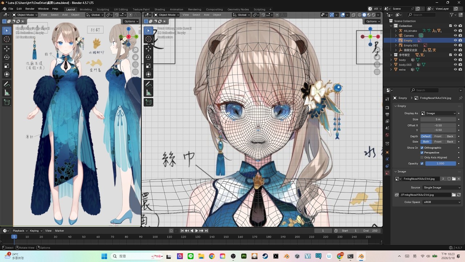Open the File menu
Viewport: 465px width, 262px height.
tap(11, 9)
